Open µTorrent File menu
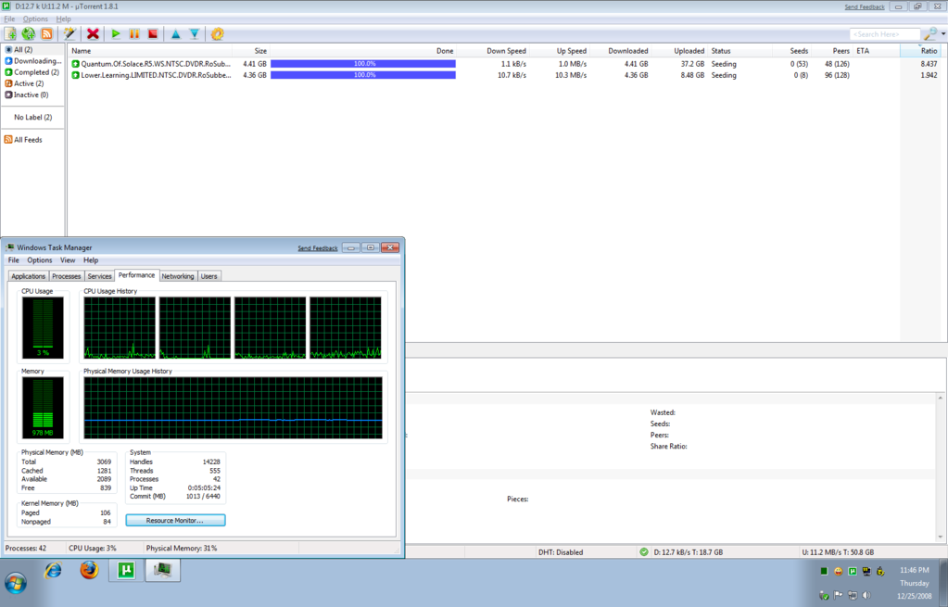The image size is (948, 607). coord(9,19)
